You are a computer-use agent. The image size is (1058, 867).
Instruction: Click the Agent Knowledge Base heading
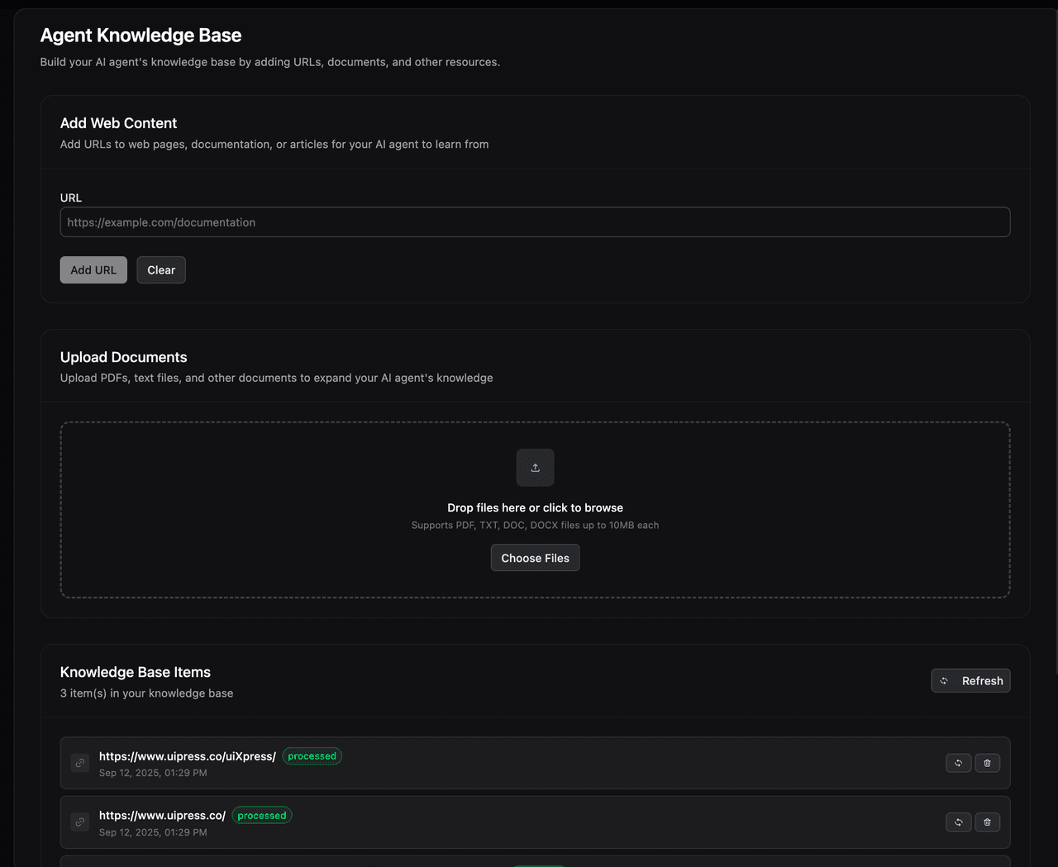(141, 36)
